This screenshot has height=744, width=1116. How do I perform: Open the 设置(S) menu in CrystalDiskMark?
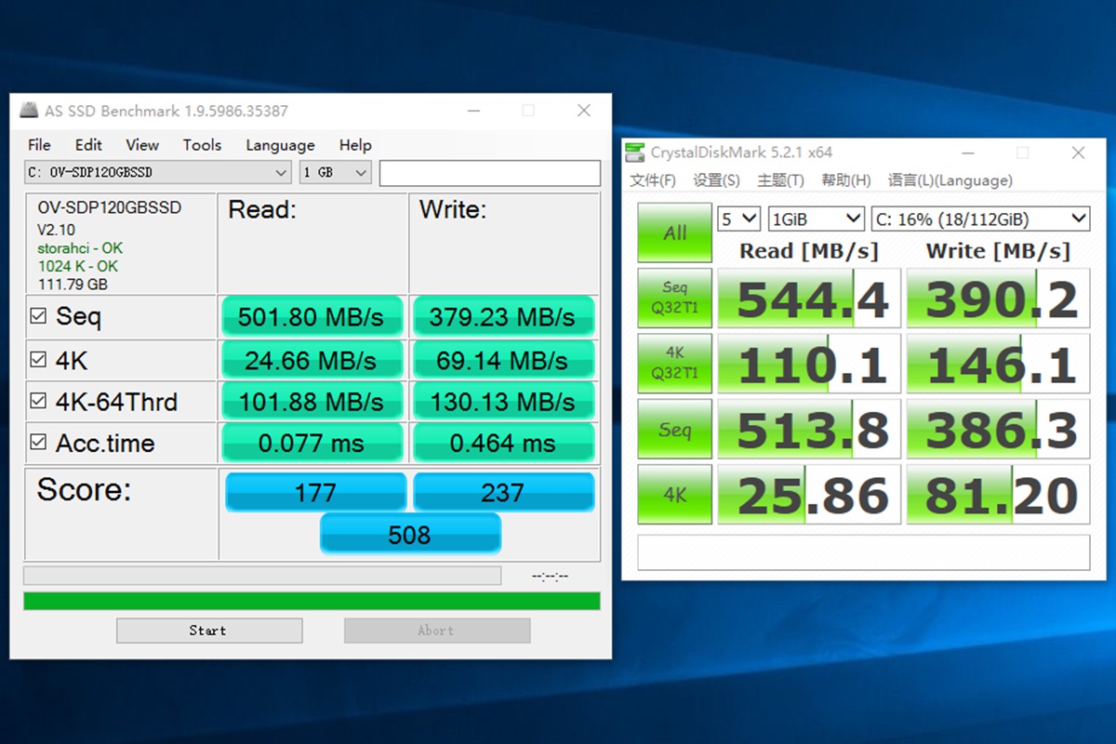[x=716, y=180]
